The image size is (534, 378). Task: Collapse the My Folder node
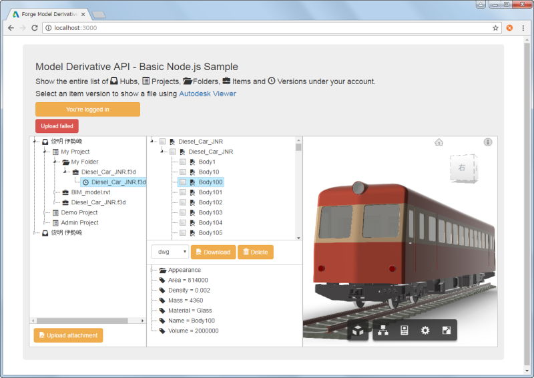(55, 162)
